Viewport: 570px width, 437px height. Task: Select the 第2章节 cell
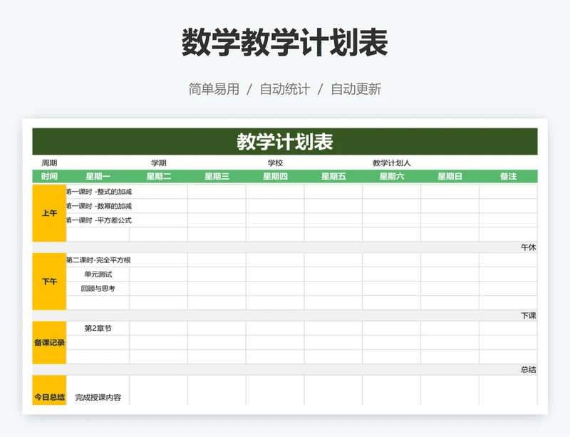coord(98,328)
